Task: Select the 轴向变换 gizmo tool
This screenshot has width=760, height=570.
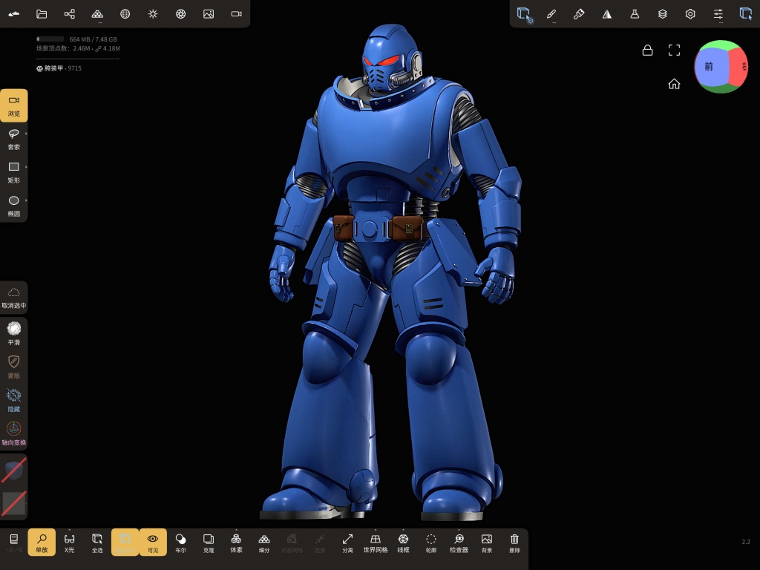Action: pos(14,433)
